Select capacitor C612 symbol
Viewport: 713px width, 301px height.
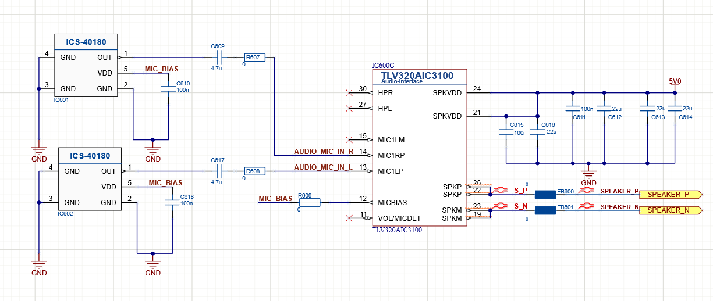pos(604,108)
